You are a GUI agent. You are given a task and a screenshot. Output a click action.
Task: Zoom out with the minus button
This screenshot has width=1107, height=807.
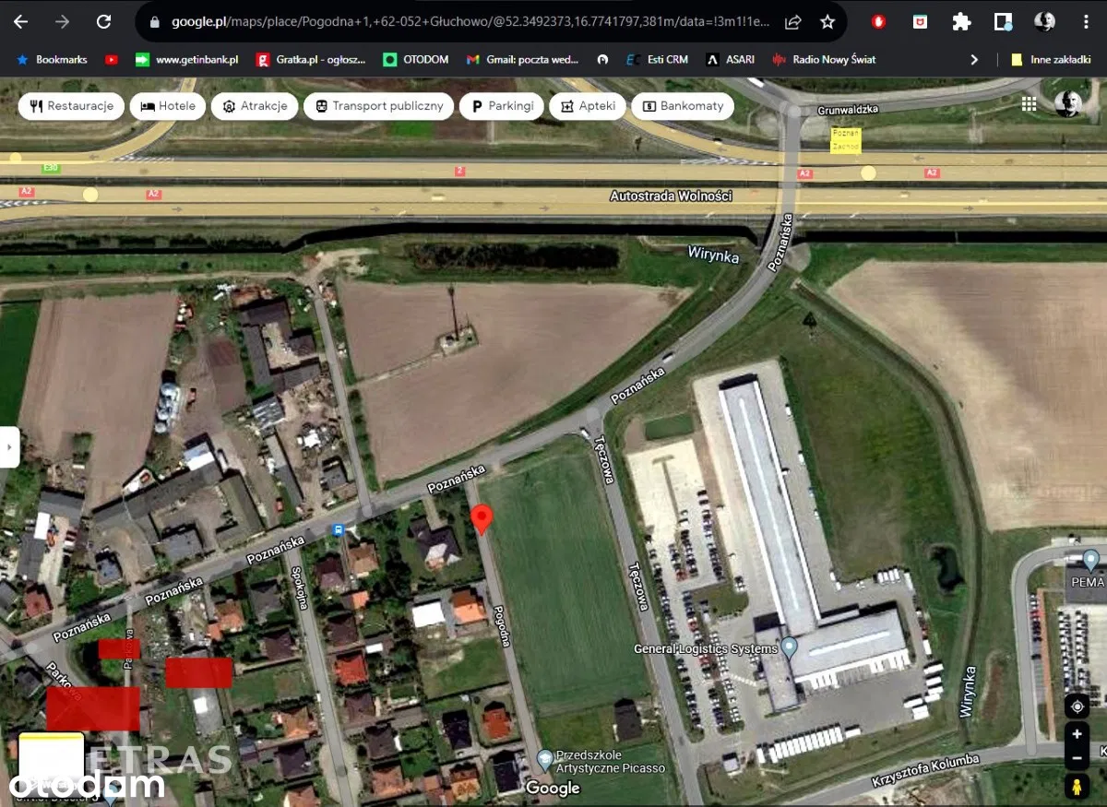[1077, 759]
